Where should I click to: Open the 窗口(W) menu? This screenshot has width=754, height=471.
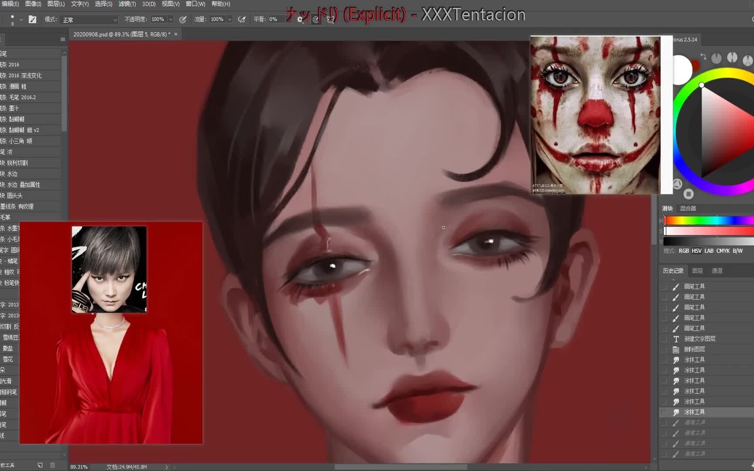(195, 4)
